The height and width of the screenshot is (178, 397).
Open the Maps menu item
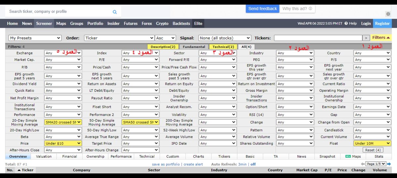click(61, 23)
